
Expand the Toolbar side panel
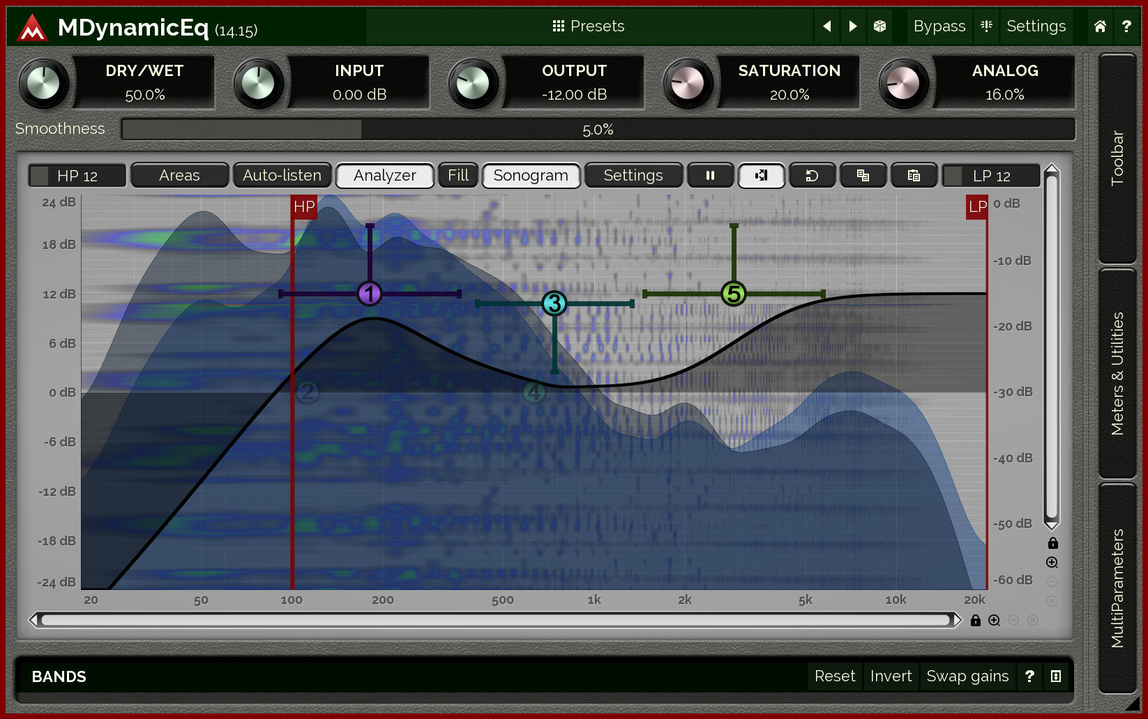1117,158
